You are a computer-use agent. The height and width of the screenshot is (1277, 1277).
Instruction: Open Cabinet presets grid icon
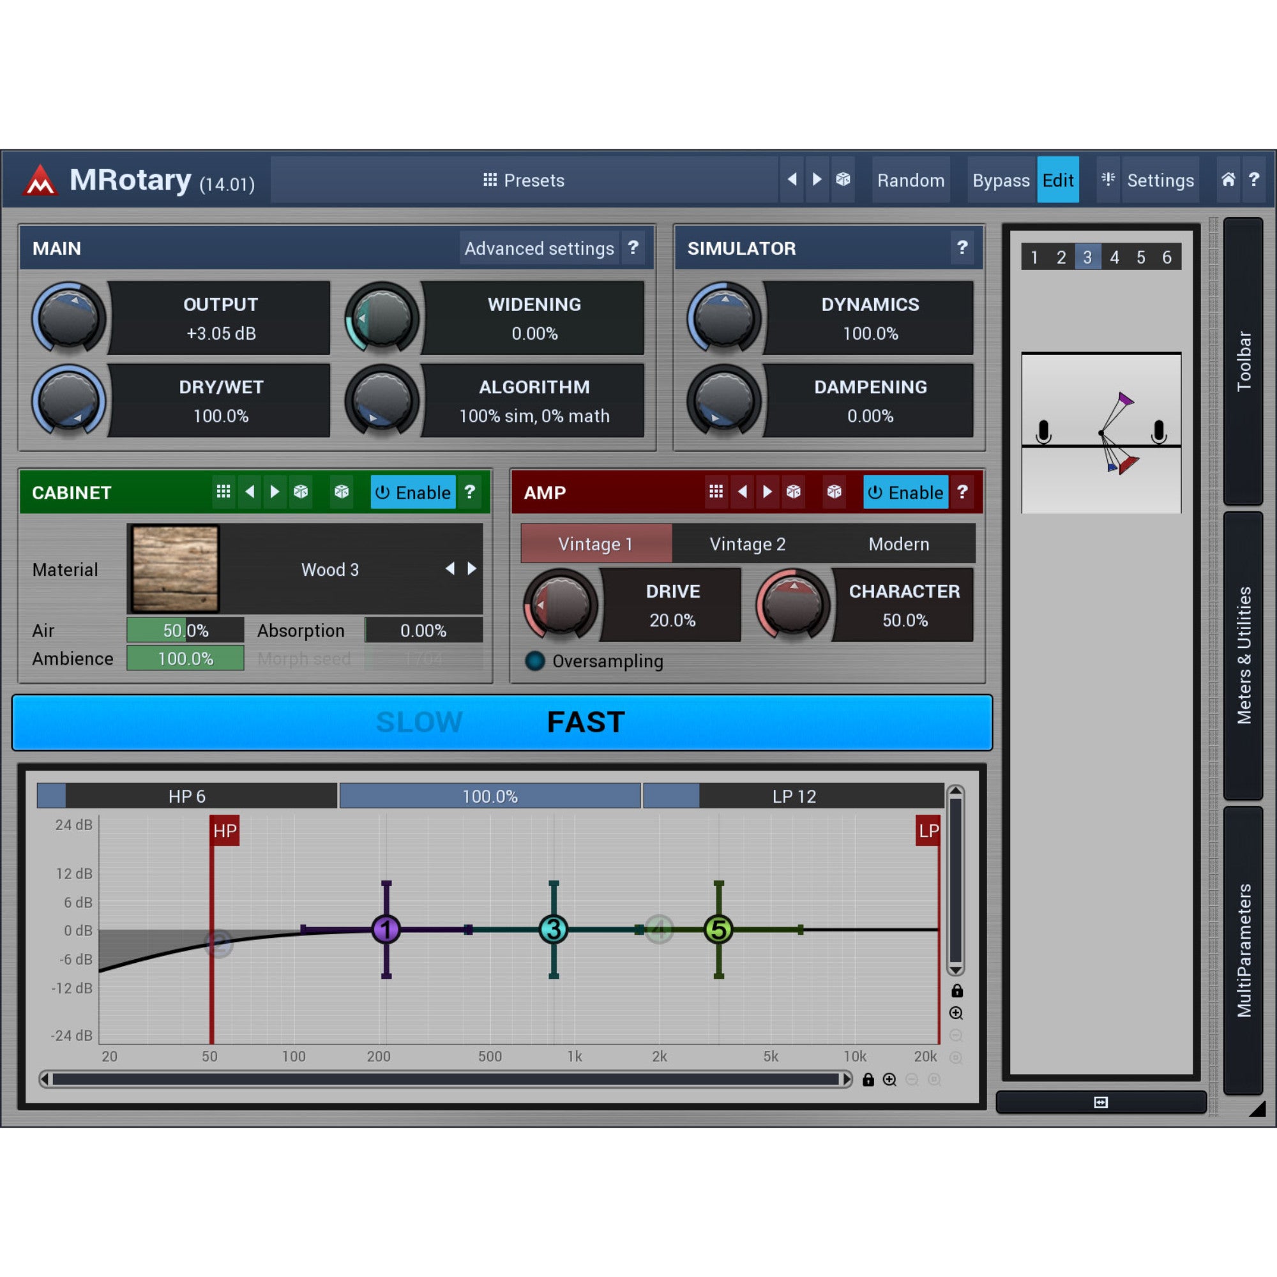(223, 492)
